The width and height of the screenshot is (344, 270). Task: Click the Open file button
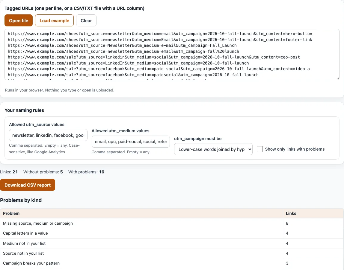click(x=19, y=20)
